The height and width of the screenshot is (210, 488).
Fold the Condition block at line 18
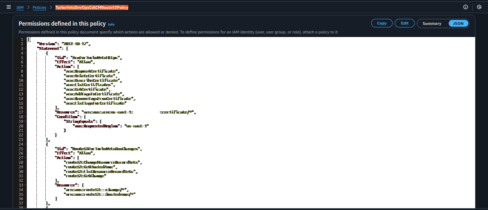[x=25, y=117]
